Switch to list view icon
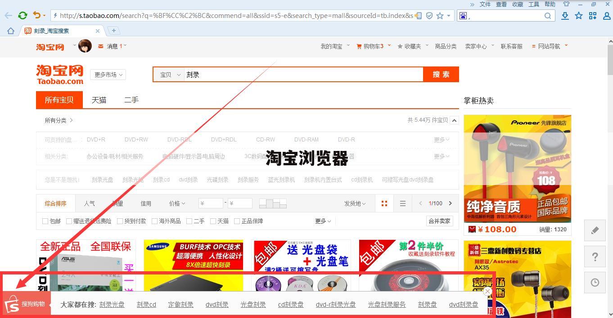 click(403, 203)
